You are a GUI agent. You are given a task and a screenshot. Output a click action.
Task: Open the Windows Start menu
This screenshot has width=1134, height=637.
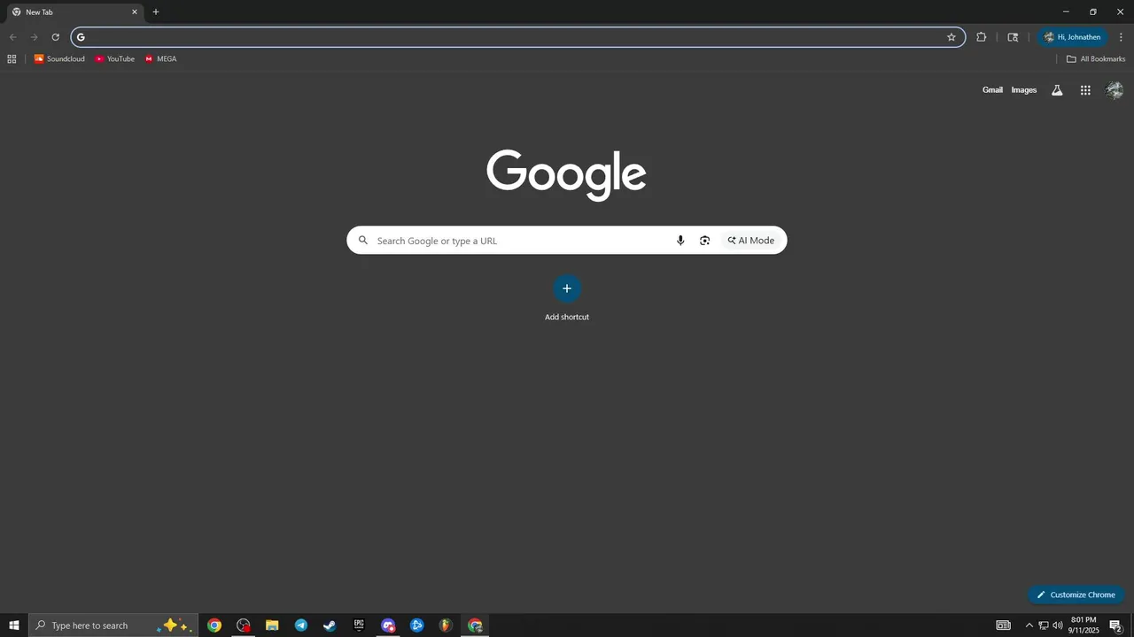pyautogui.click(x=14, y=625)
